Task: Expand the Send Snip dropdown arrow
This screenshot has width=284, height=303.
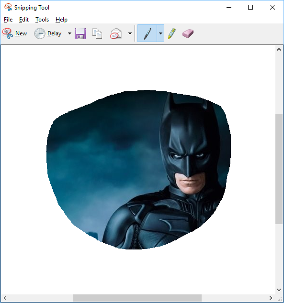Action: pyautogui.click(x=130, y=33)
